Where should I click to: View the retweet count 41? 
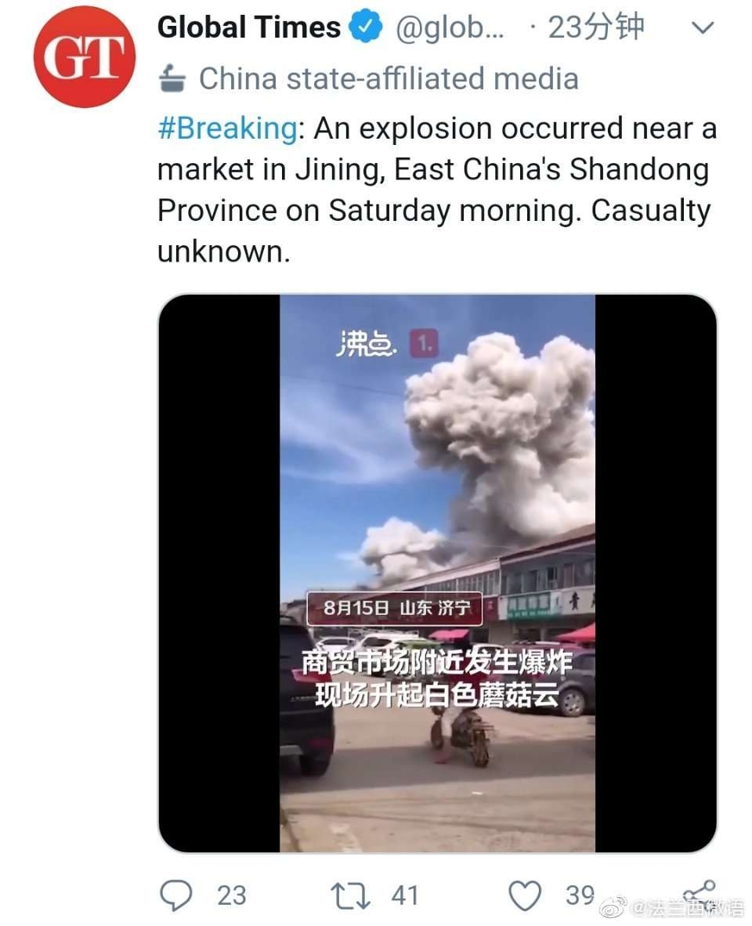click(405, 896)
